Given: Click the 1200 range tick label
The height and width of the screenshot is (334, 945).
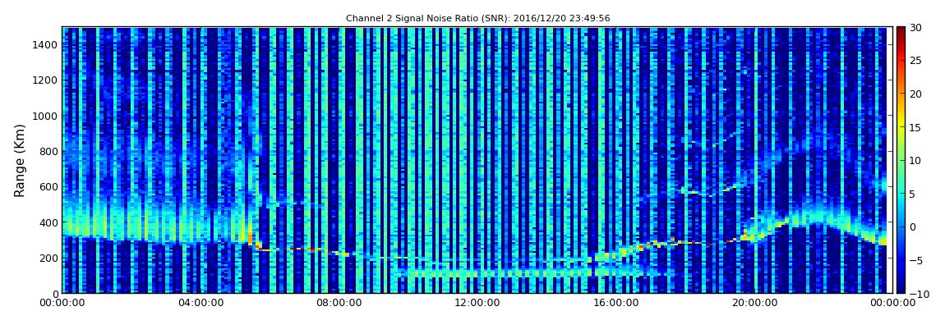Looking at the screenshot, I should pyautogui.click(x=46, y=80).
